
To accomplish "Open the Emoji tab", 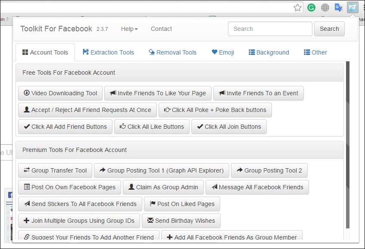I will point(223,52).
